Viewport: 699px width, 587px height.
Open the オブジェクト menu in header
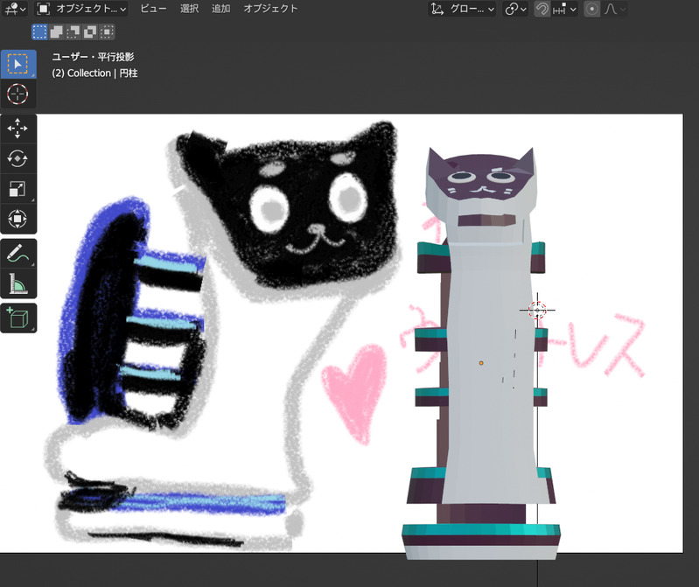pos(270,9)
